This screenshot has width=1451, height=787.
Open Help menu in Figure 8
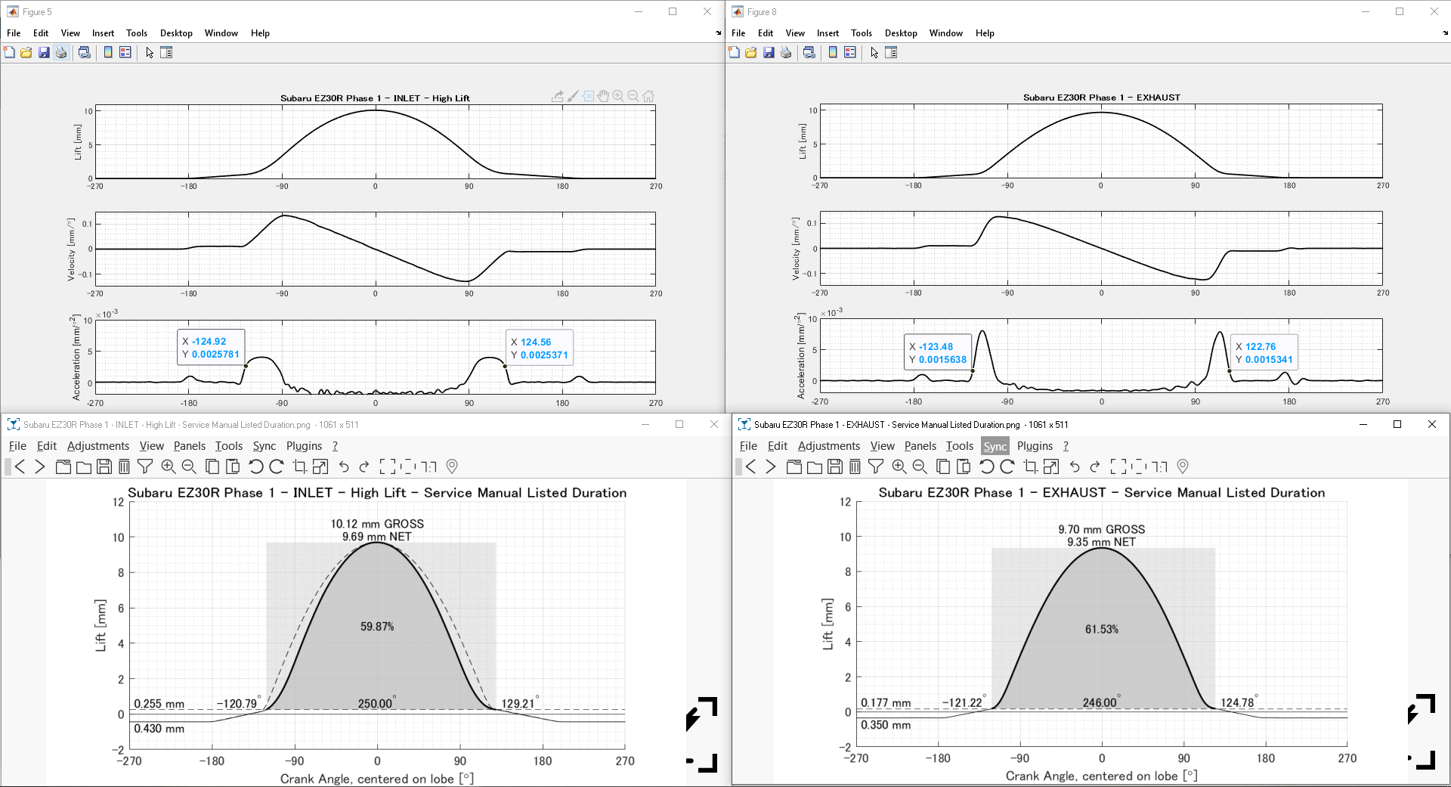(x=985, y=33)
